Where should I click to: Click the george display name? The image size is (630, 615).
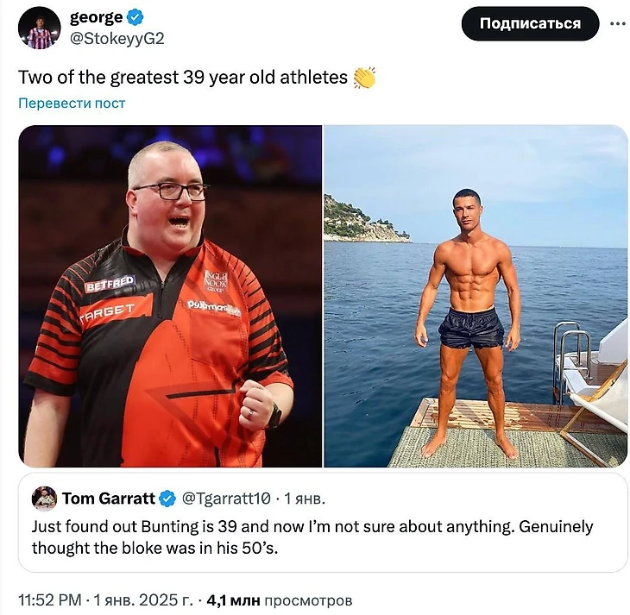[97, 17]
